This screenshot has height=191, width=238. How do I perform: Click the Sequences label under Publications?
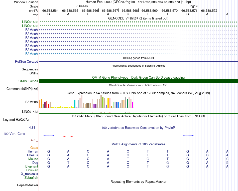(30, 69)
